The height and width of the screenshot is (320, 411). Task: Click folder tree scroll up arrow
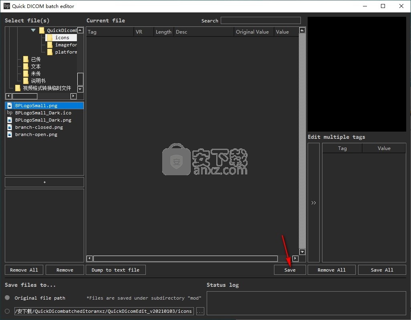point(81,30)
